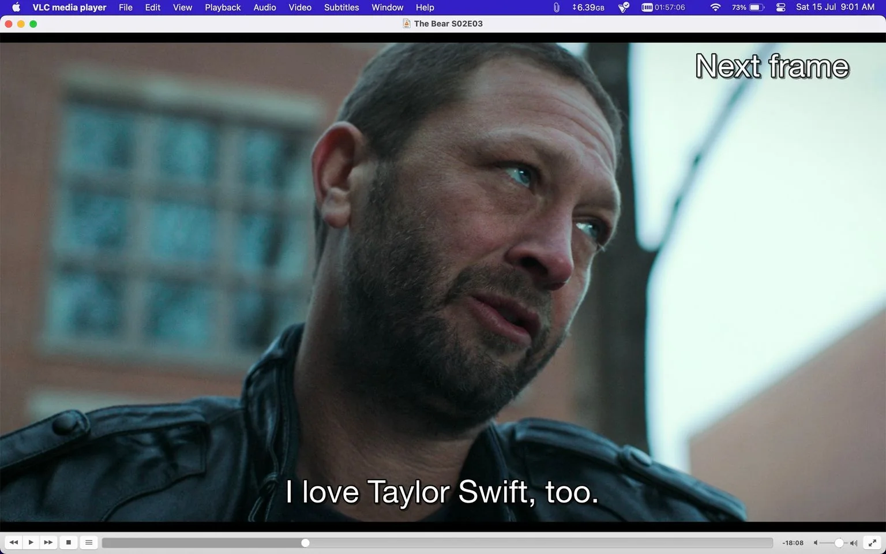Click the 6.39GB network status item
The image size is (886, 554).
pos(588,8)
